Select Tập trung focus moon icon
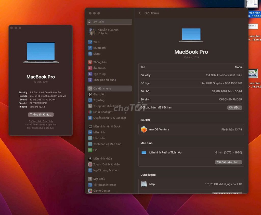This screenshot has height=215, width=261. [90, 74]
